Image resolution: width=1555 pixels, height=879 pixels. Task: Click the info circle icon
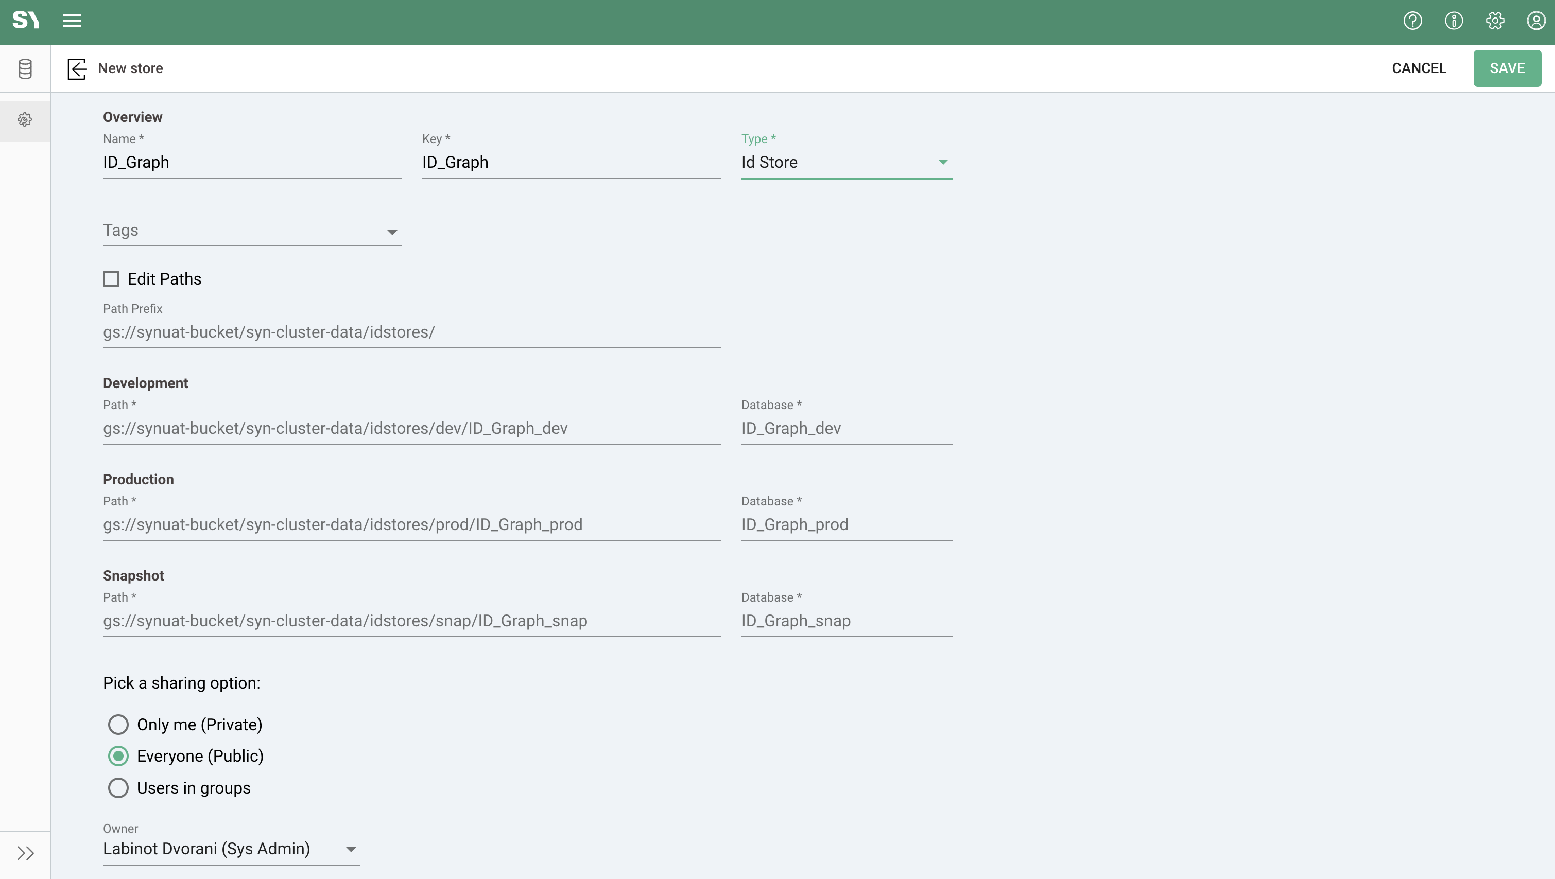pos(1453,21)
